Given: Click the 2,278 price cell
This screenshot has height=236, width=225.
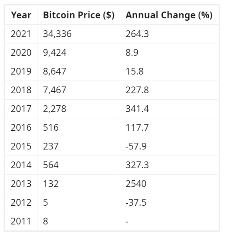Looking at the screenshot, I should click(79, 109).
